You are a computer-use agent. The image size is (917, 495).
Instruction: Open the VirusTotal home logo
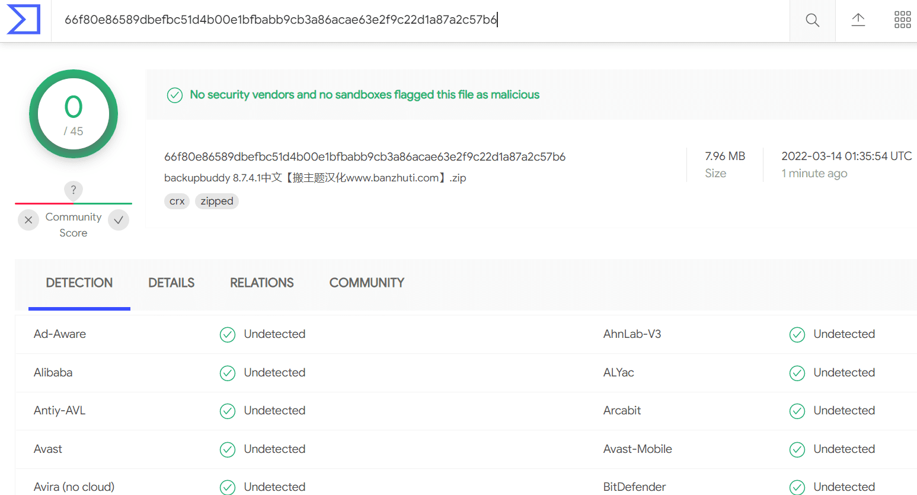point(24,20)
